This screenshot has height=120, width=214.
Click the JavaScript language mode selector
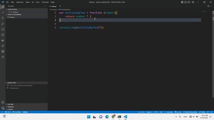pyautogui.click(x=169, y=112)
